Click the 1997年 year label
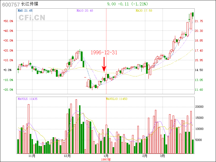The height and width of the screenshot is (162, 216). (x=106, y=160)
